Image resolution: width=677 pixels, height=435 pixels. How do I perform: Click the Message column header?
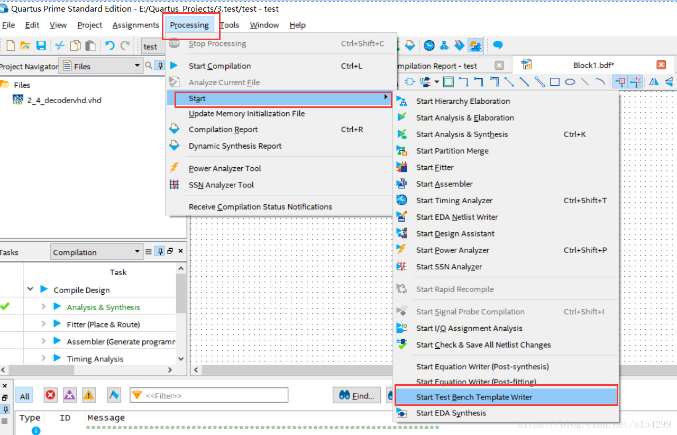(106, 418)
